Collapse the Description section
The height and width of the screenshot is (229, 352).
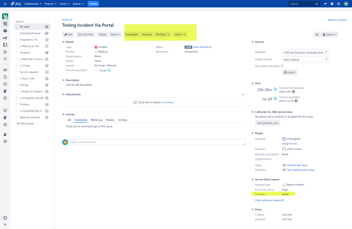click(x=63, y=80)
